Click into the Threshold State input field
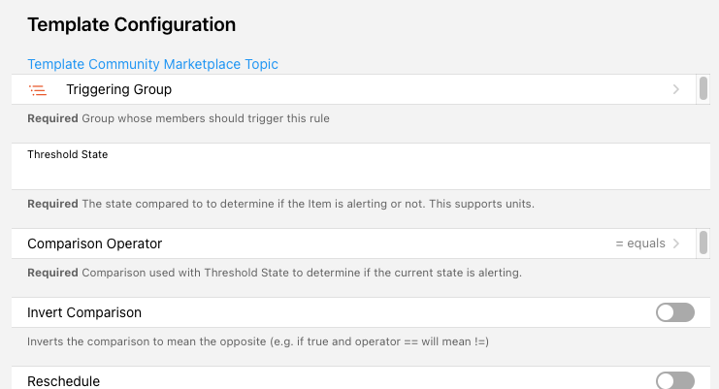This screenshot has height=389, width=719. click(x=349, y=175)
